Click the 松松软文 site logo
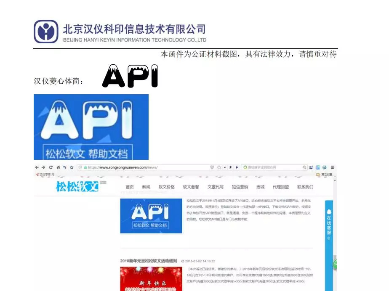The height and width of the screenshot is (291, 389). click(x=77, y=186)
